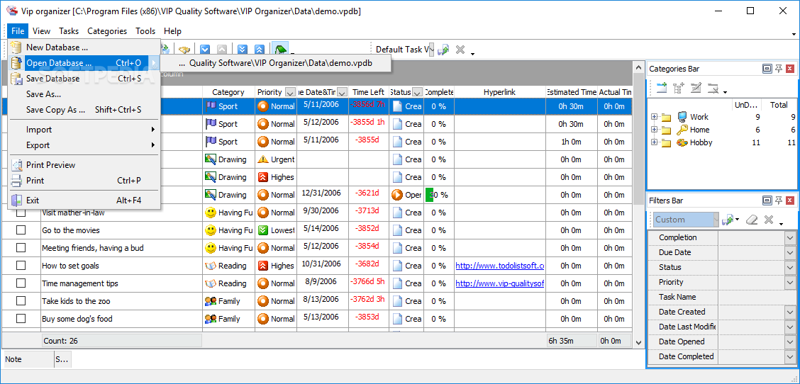Click the Task Name filter input field
Image resolution: width=800 pixels, height=384 pixels.
tap(757, 297)
